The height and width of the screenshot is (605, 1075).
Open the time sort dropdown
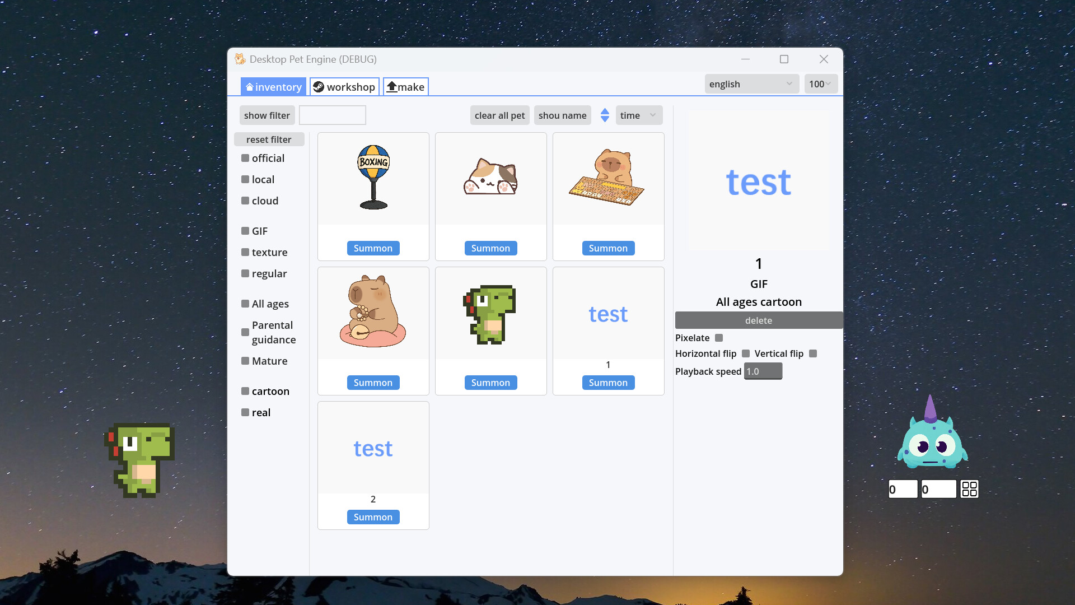click(x=638, y=115)
